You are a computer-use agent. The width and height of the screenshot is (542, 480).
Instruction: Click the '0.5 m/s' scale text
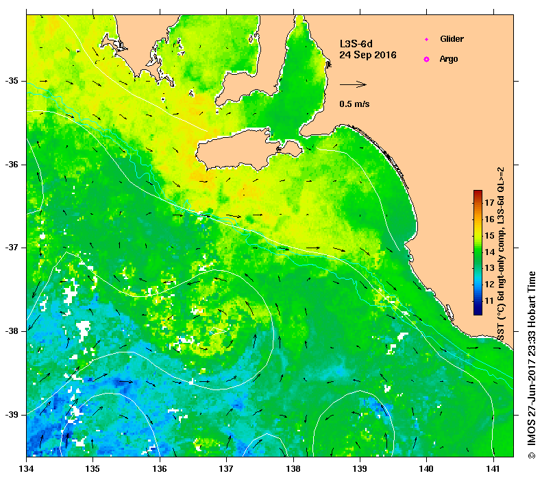354,104
